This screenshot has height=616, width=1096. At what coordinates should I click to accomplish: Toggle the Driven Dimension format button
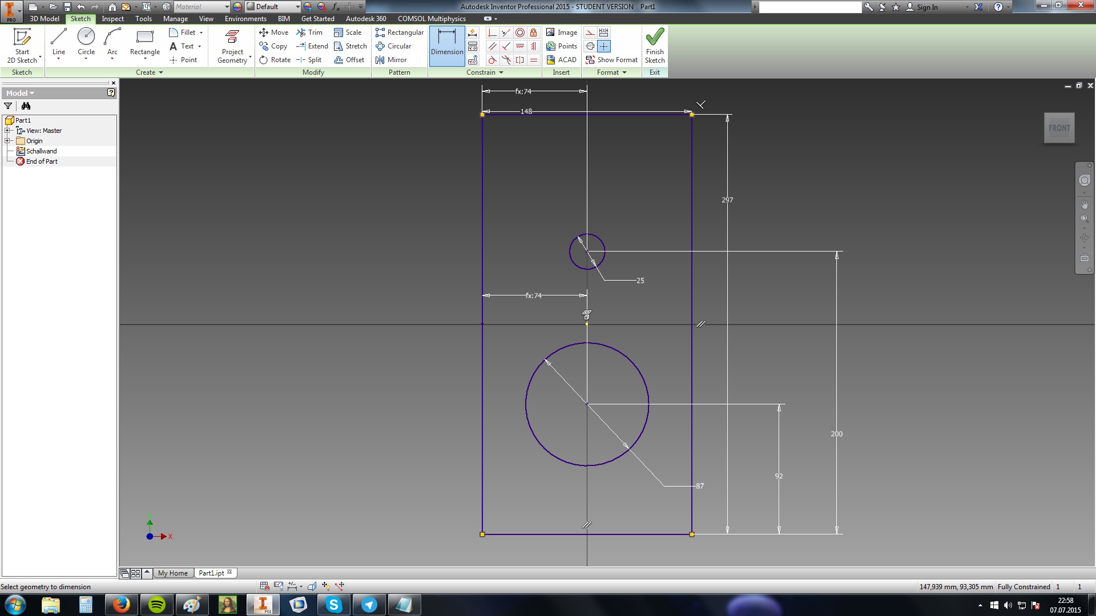603,33
